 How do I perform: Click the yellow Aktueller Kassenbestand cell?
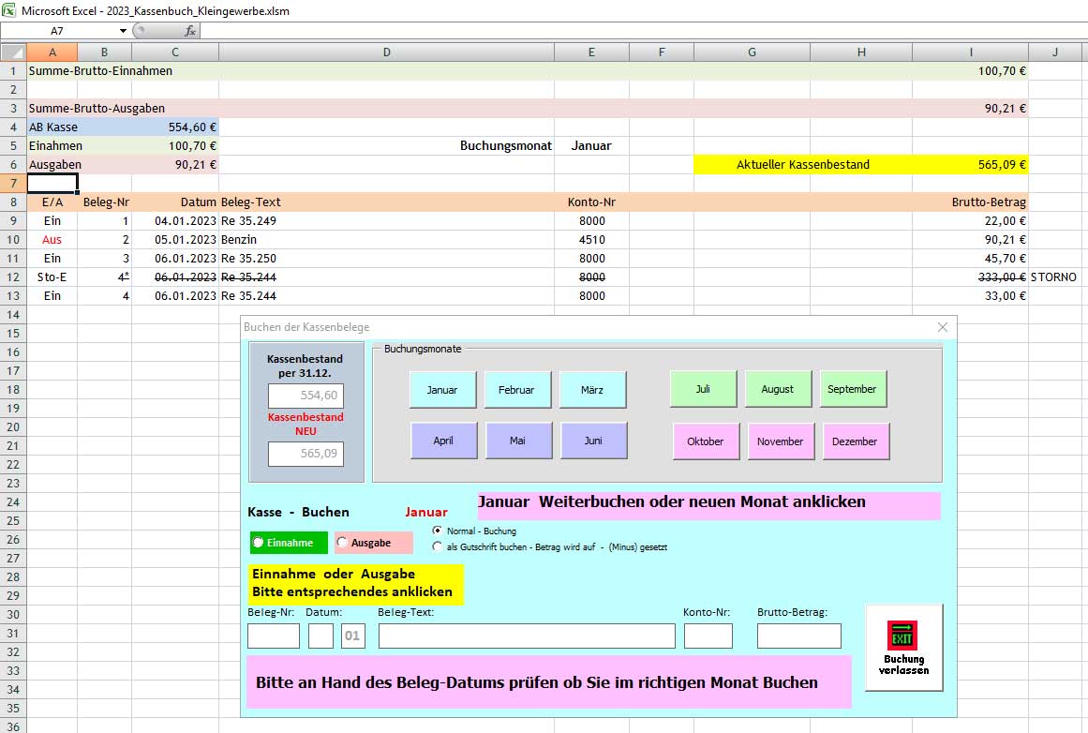802,165
